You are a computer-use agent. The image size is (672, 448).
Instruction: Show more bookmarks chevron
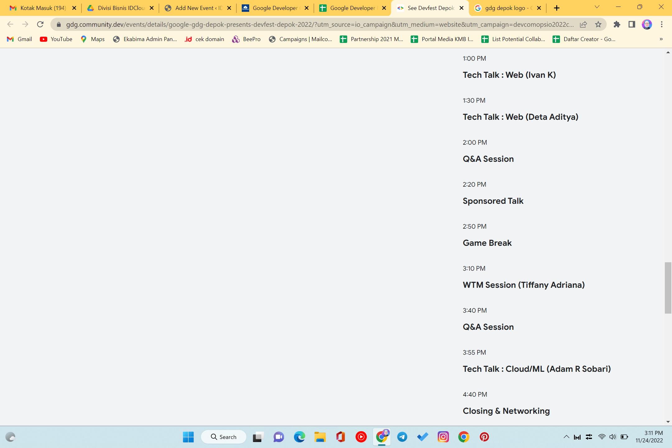[661, 39]
